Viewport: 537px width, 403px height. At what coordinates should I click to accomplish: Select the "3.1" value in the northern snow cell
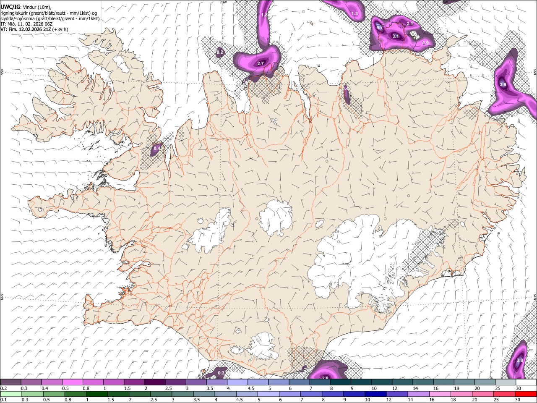(x=396, y=36)
